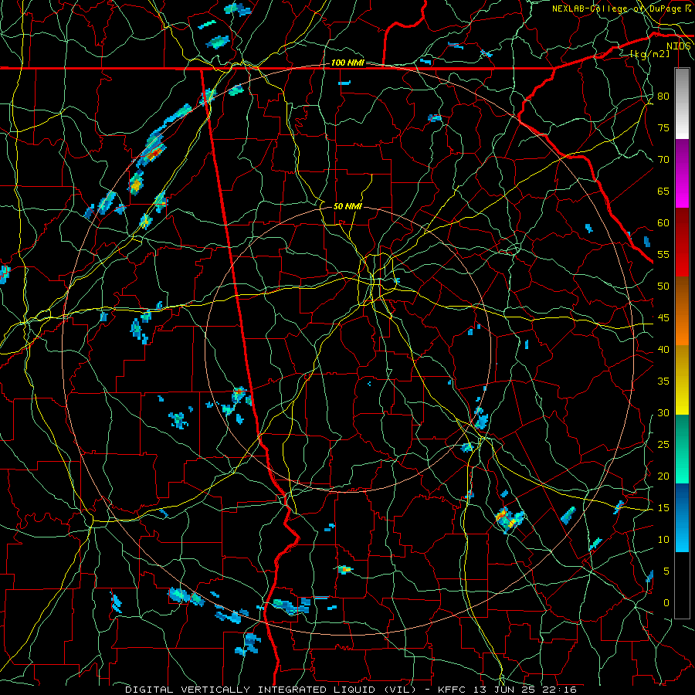Click the 15 value on the scale
The height and width of the screenshot is (695, 695).
pos(663,507)
